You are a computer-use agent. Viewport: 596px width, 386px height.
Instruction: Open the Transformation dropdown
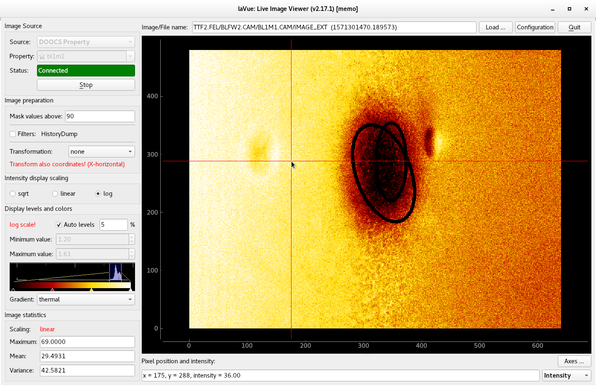[101, 152]
